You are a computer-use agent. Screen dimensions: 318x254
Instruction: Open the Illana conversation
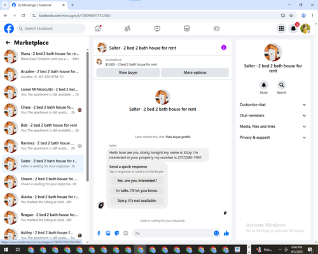(43, 56)
